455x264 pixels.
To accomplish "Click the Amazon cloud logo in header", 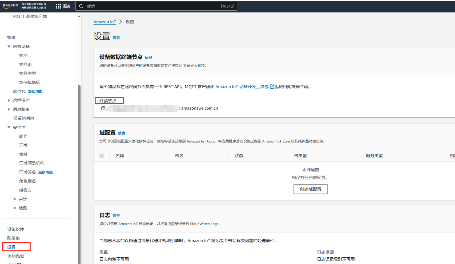I will click(10, 6).
